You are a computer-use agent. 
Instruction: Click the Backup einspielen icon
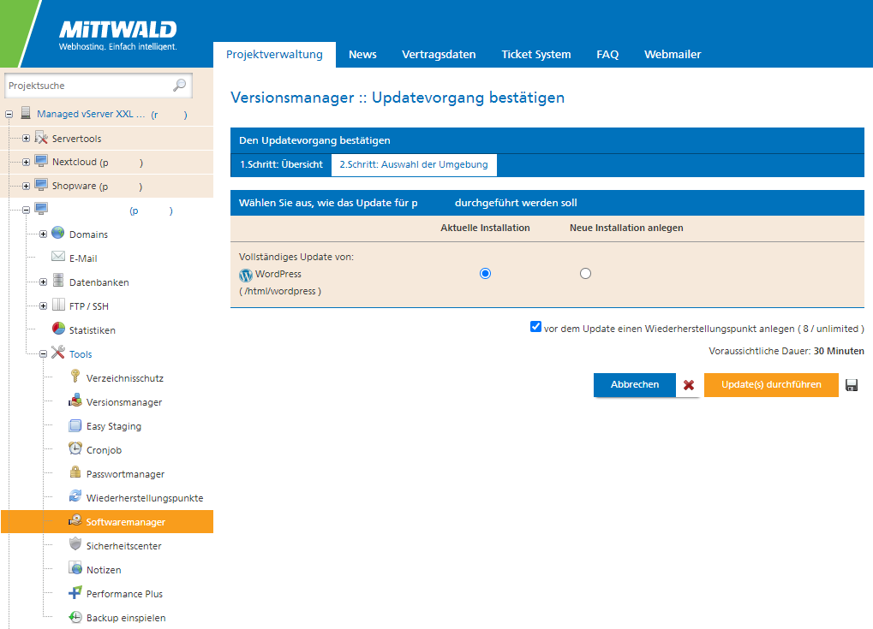click(75, 617)
